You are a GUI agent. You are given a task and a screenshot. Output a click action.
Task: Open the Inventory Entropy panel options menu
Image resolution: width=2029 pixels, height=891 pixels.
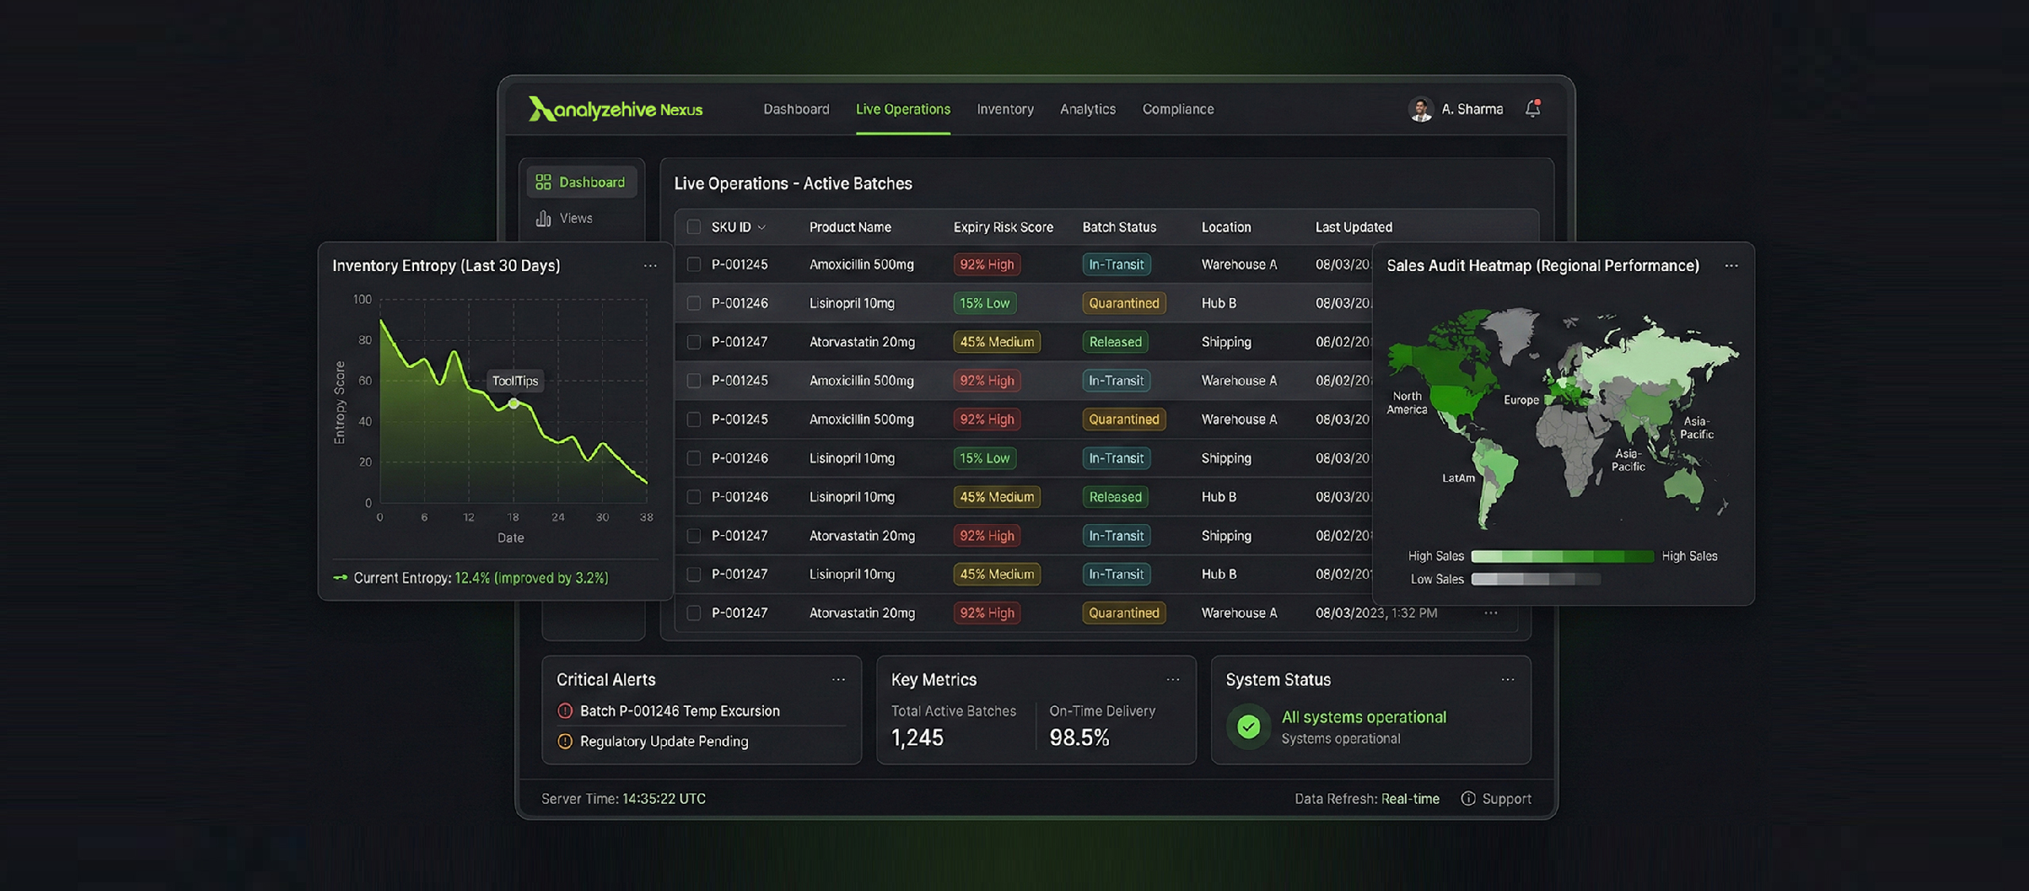tap(651, 266)
